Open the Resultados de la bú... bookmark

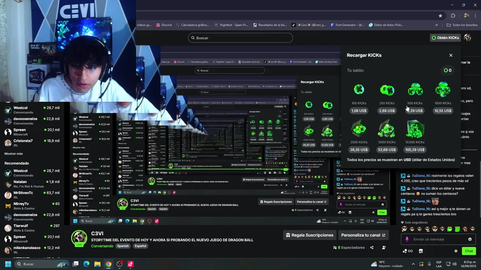click(x=270, y=25)
